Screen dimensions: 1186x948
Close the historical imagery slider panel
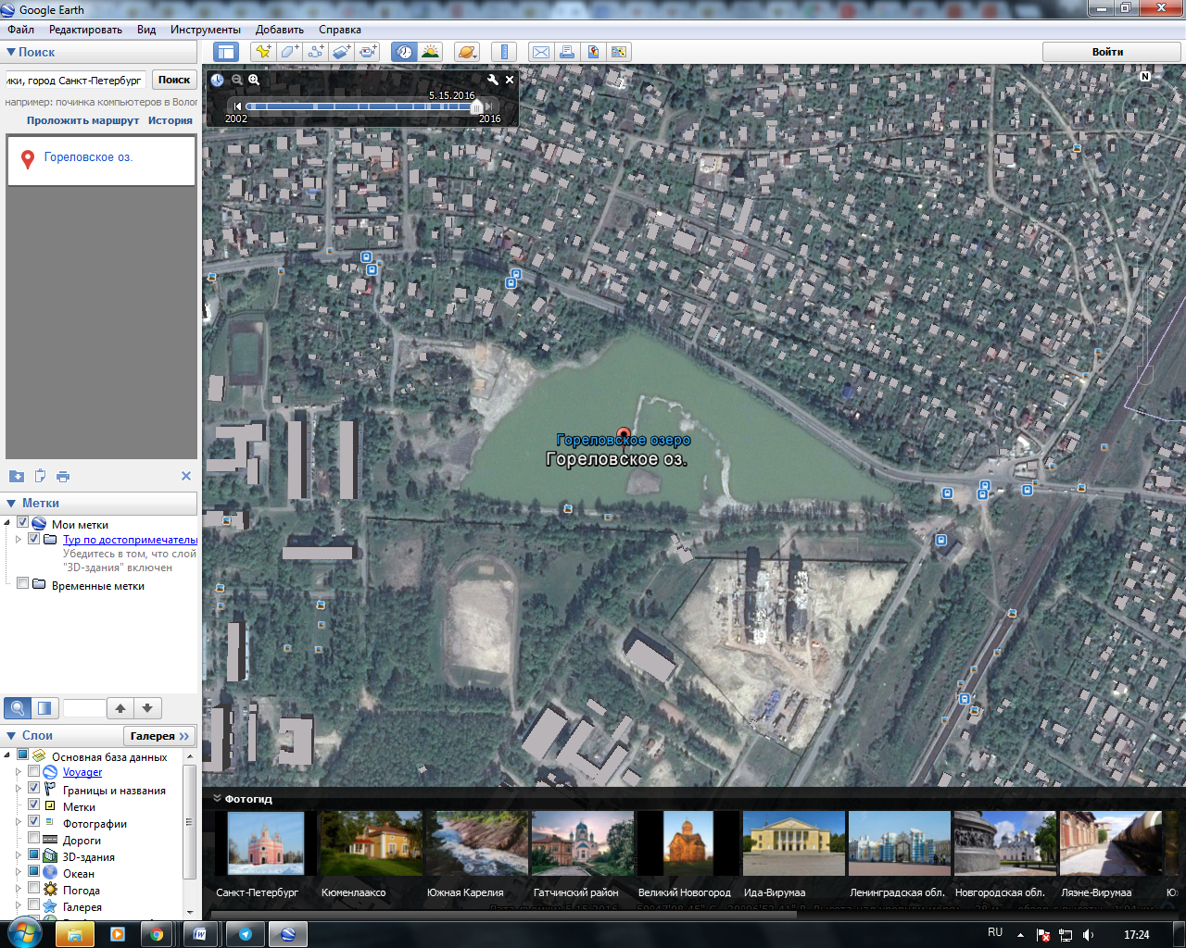510,80
